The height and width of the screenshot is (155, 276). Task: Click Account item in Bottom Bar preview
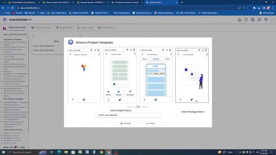(x=130, y=93)
